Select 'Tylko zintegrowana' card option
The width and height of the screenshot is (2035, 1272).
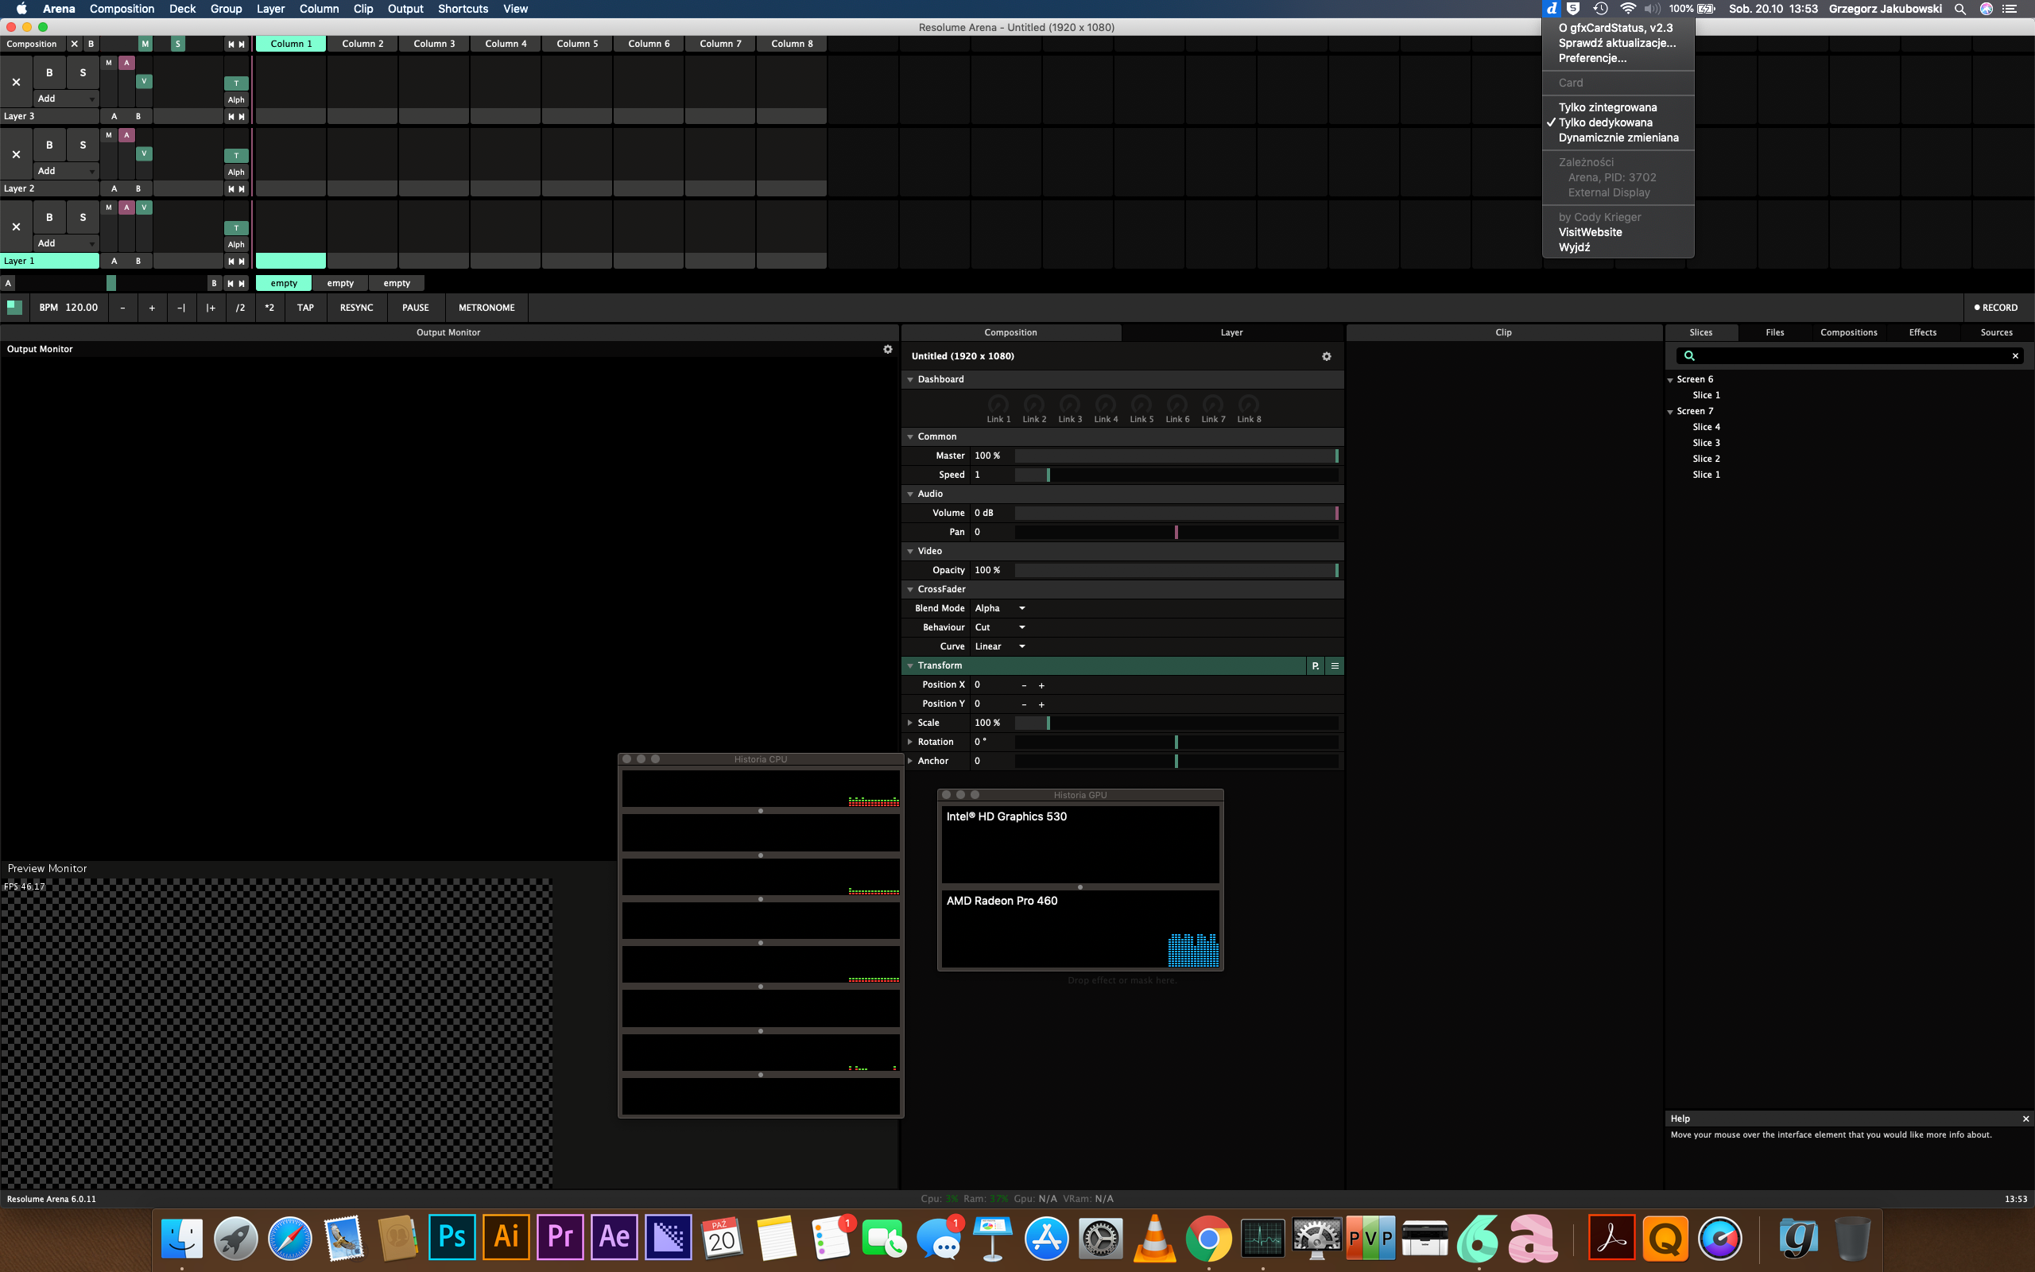(x=1607, y=107)
